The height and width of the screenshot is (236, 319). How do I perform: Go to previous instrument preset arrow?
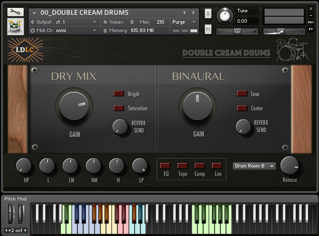(184, 13)
